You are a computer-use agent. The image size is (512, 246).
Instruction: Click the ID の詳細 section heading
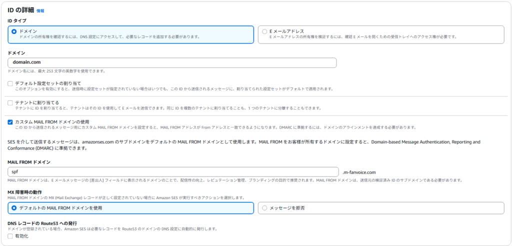tap(20, 10)
